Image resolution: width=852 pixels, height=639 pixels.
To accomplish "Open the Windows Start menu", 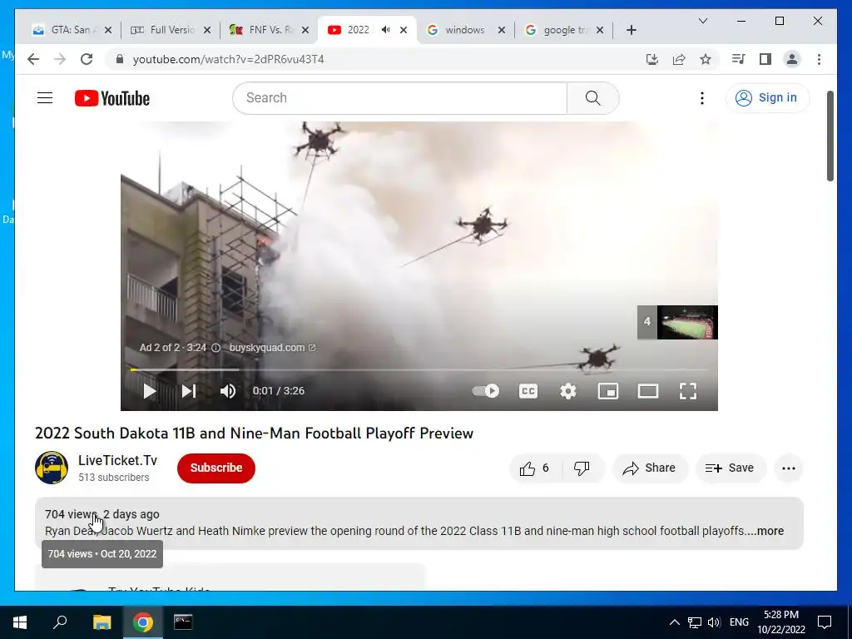I will click(20, 622).
